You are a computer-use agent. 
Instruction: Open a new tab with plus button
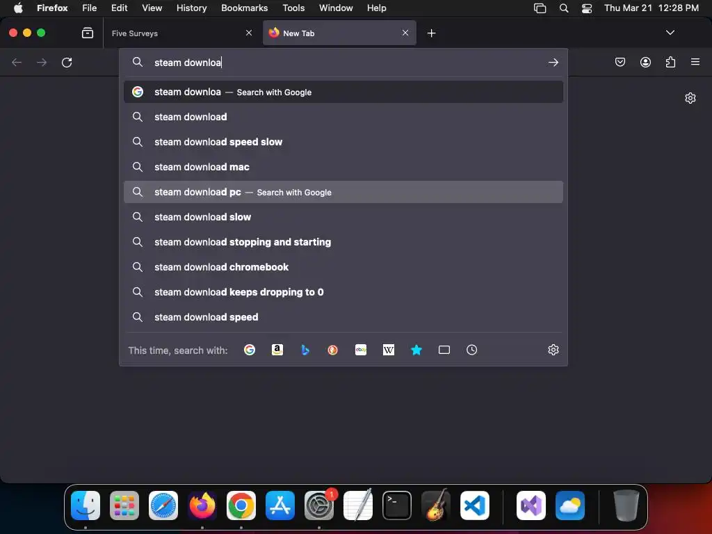tap(431, 33)
